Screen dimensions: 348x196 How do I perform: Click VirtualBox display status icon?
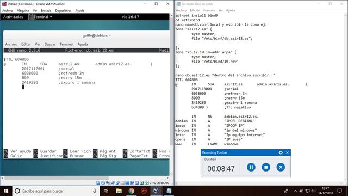tap(127, 183)
